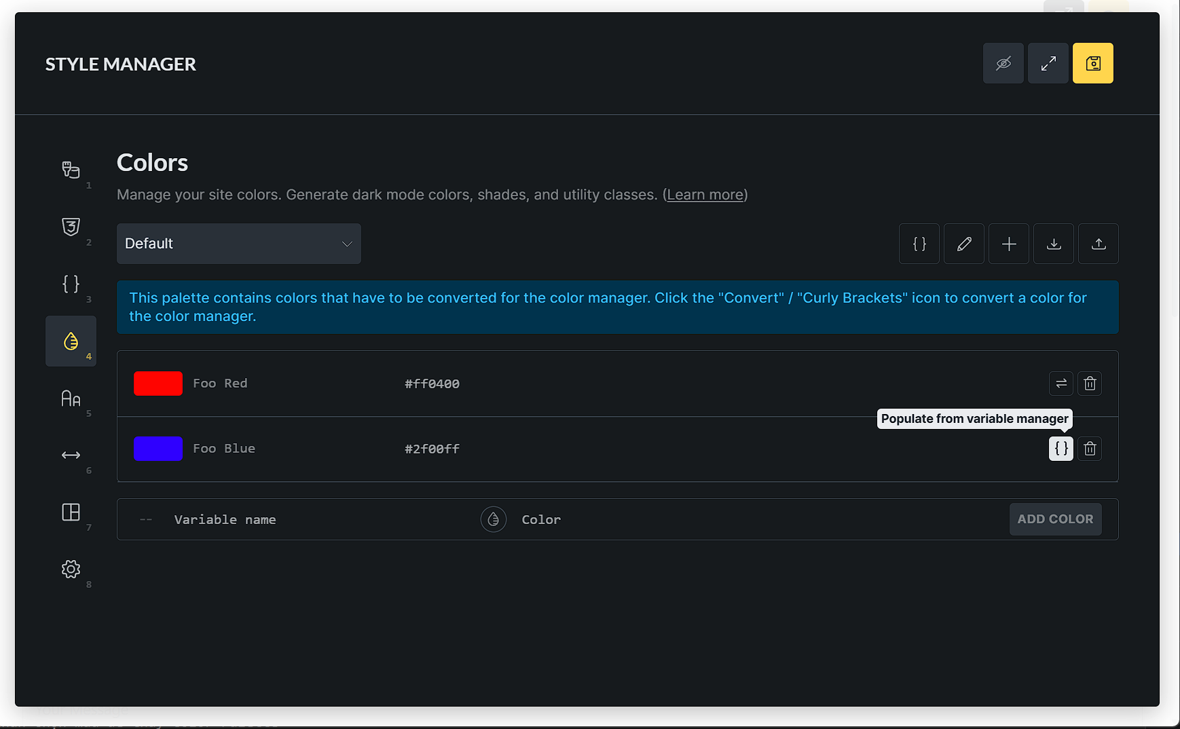1180x729 pixels.
Task: Expand the Style Manager to fullscreen
Action: (1048, 63)
